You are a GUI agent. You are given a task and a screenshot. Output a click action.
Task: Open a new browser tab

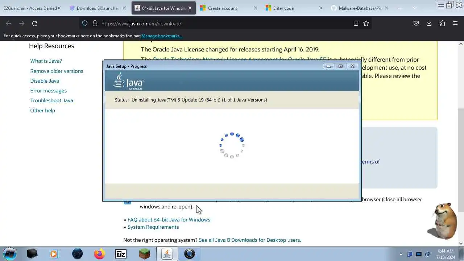[400, 8]
